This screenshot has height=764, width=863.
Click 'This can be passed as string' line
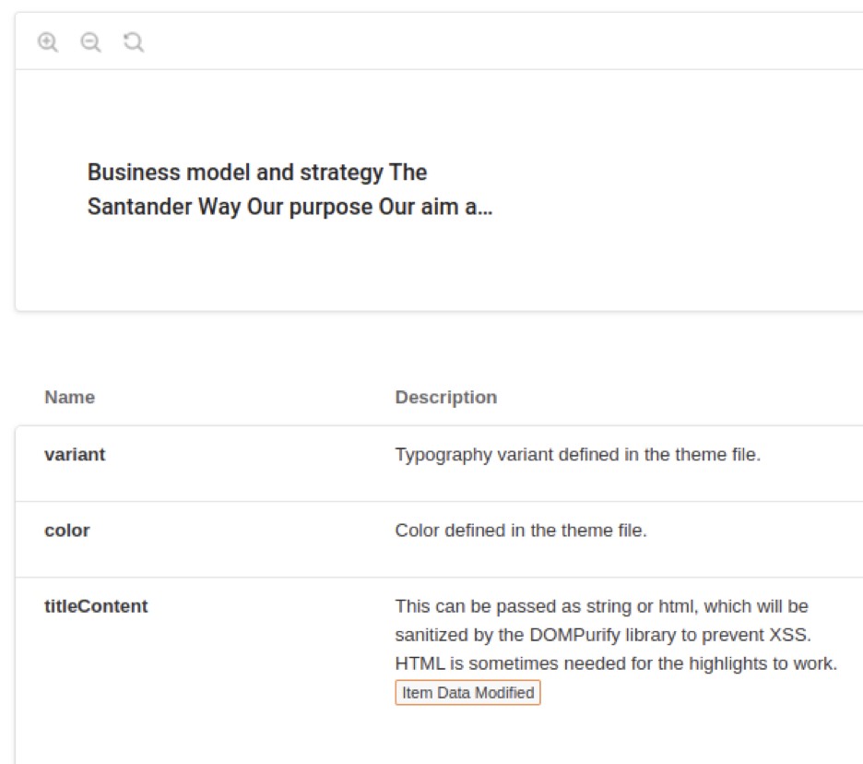(x=601, y=606)
